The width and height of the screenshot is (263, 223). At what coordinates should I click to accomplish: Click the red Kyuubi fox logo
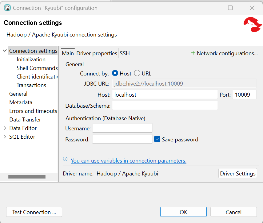[253, 25]
